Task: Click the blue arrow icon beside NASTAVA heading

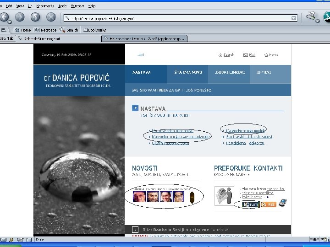Action: tap(135, 108)
